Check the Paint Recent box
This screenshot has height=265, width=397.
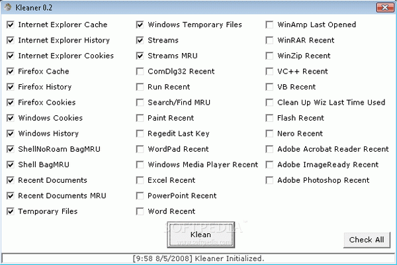[x=140, y=118]
